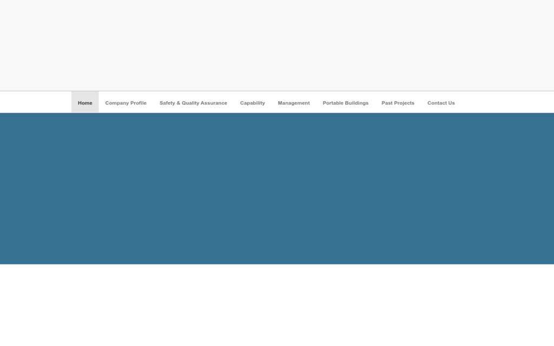The width and height of the screenshot is (554, 346).
Task: Select Company Profile in the navbar
Action: (126, 103)
